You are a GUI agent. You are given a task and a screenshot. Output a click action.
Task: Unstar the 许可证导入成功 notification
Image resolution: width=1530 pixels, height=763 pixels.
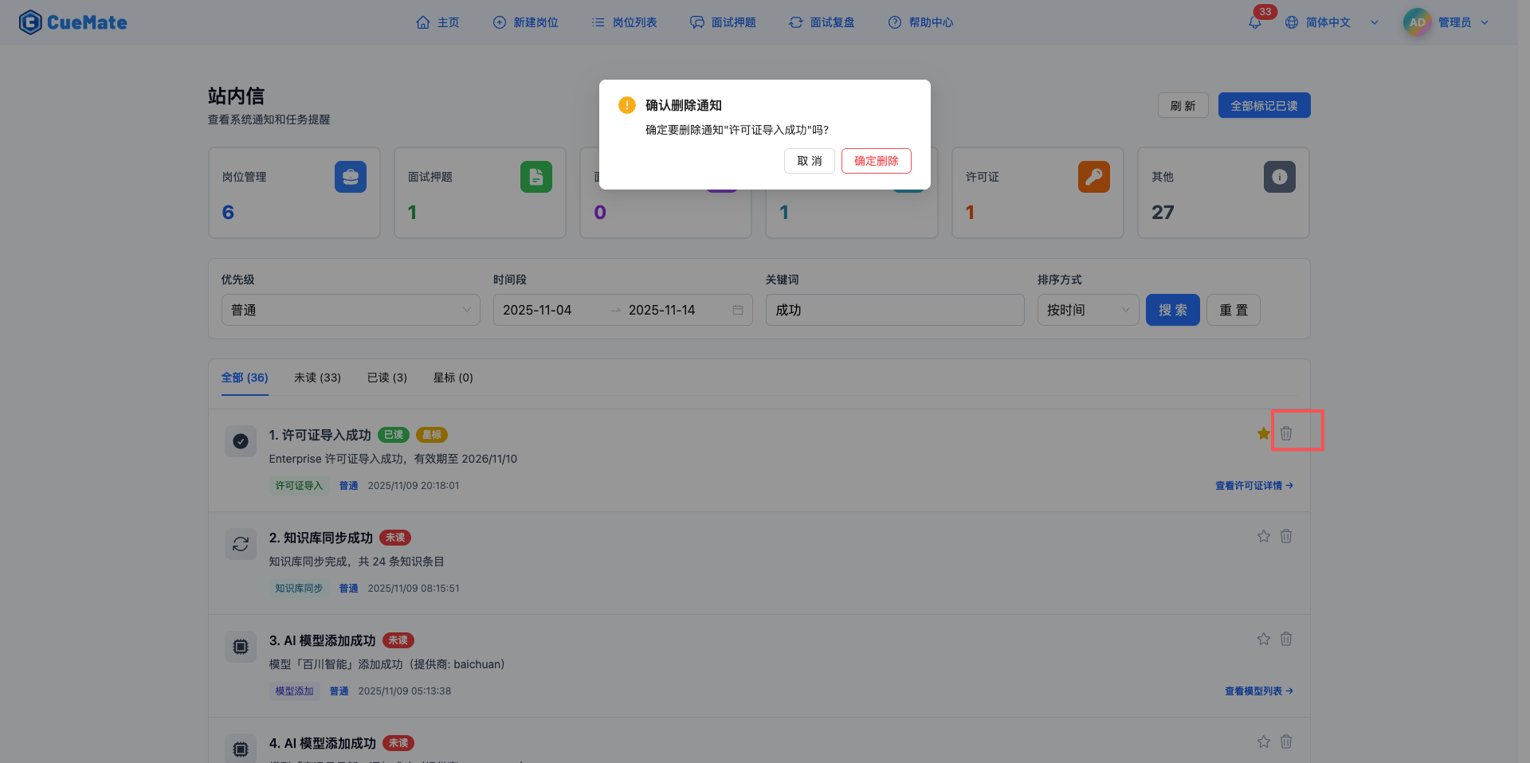[x=1263, y=433]
